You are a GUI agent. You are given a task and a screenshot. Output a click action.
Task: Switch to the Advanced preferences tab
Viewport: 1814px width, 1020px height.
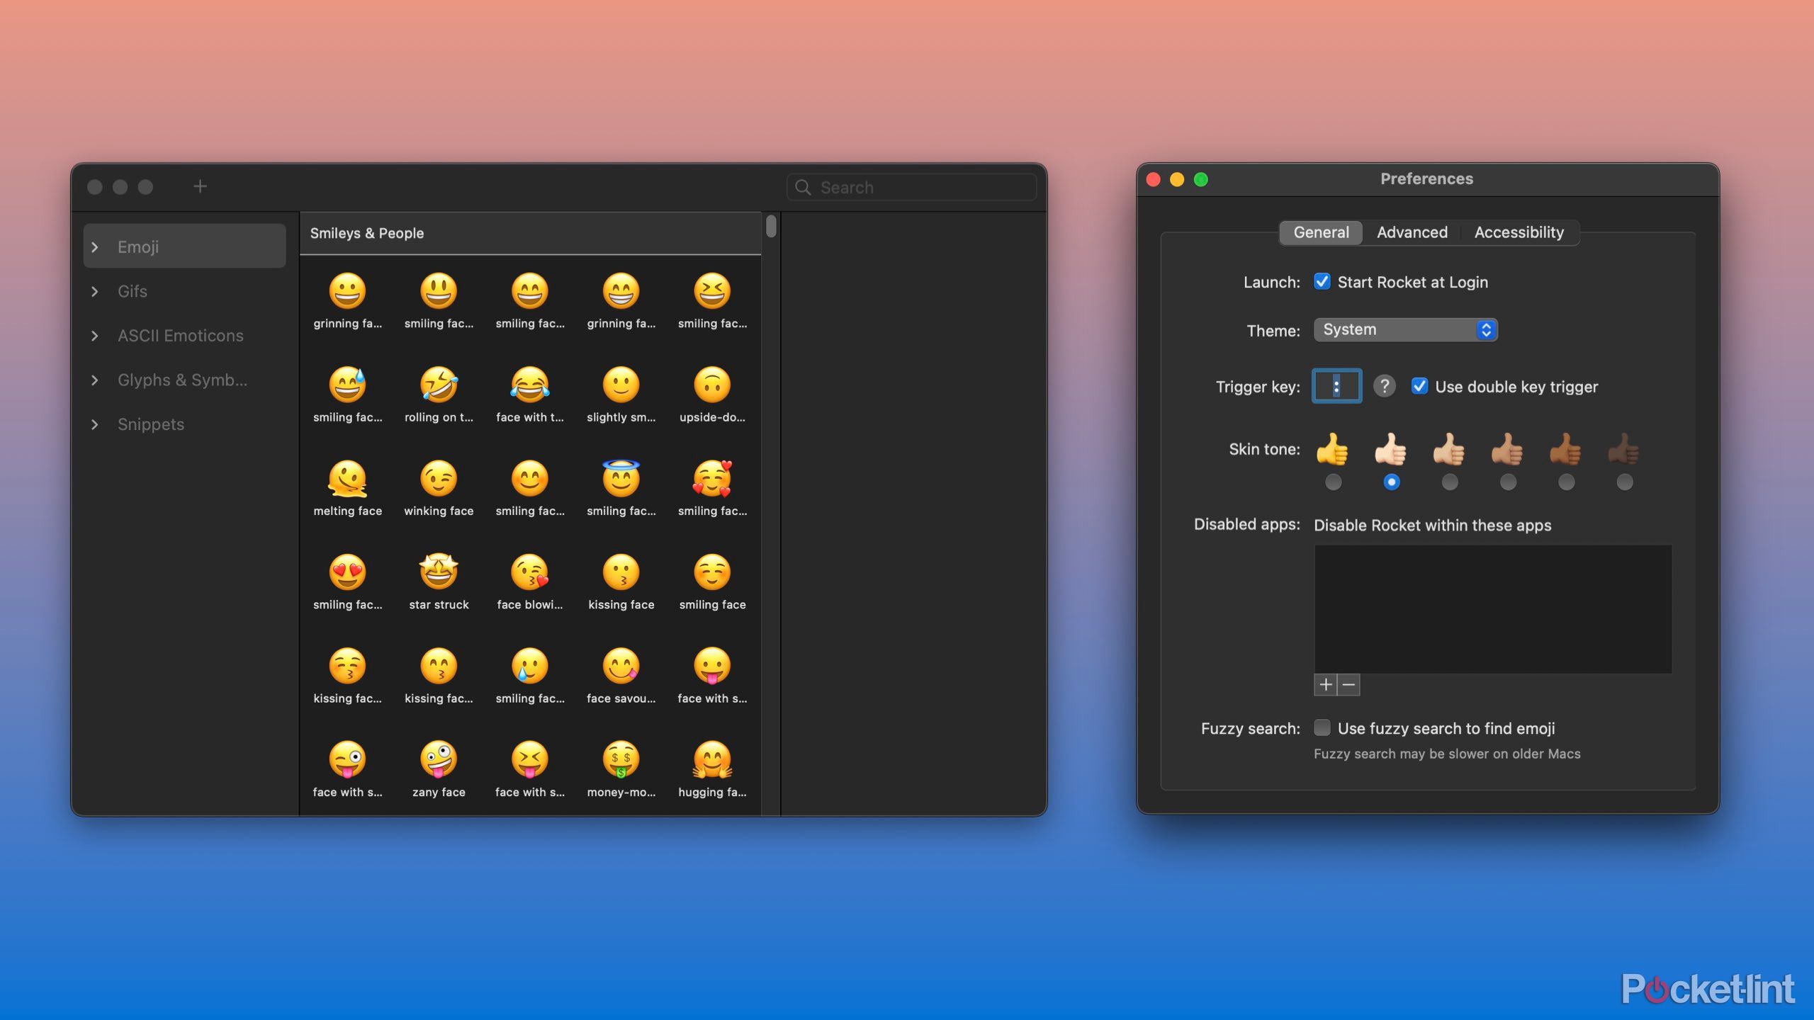1412,232
